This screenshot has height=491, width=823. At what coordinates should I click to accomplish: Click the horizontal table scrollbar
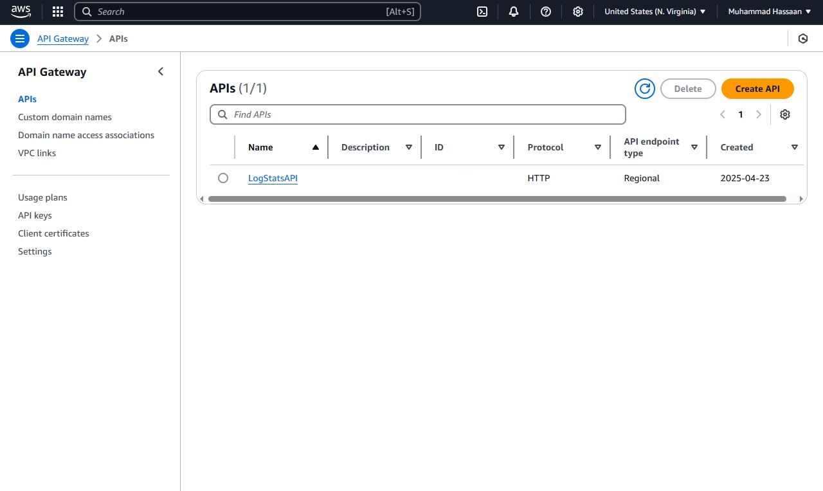coord(497,199)
